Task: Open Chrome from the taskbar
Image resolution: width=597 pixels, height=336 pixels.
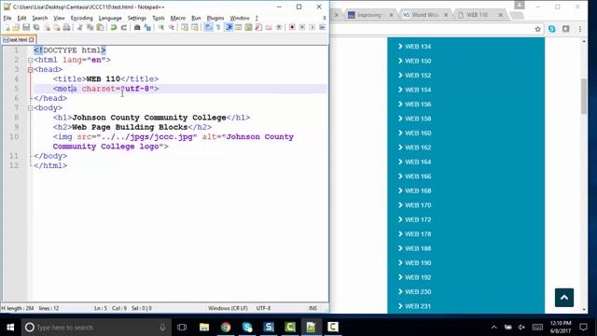Action: coord(226,328)
